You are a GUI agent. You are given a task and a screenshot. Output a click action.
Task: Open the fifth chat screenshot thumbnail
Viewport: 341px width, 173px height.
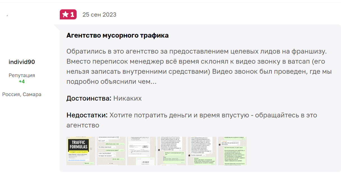pyautogui.click(x=202, y=151)
